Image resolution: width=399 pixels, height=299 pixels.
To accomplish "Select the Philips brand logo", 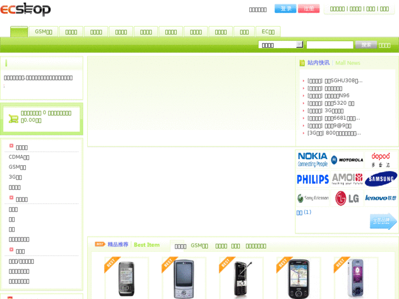I will click(x=312, y=179).
